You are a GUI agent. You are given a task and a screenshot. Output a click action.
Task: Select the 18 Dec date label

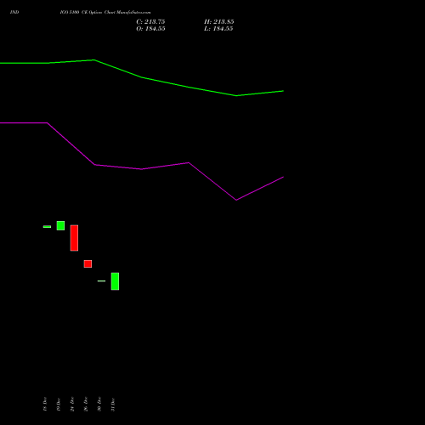(x=45, y=404)
